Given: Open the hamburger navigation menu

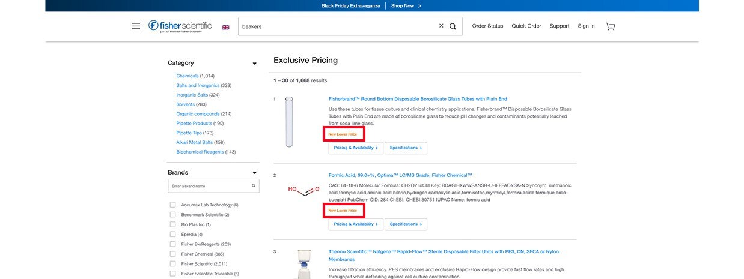Looking at the screenshot, I should 136,26.
